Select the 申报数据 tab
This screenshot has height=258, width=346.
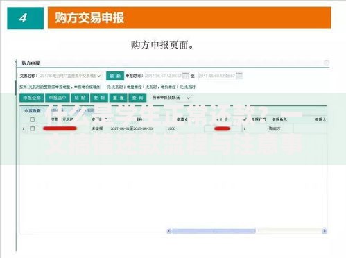point(33,111)
